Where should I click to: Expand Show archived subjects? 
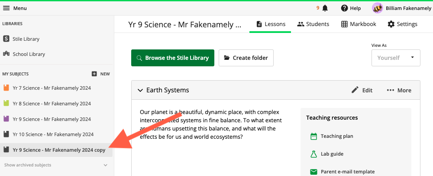pyautogui.click(x=56, y=165)
